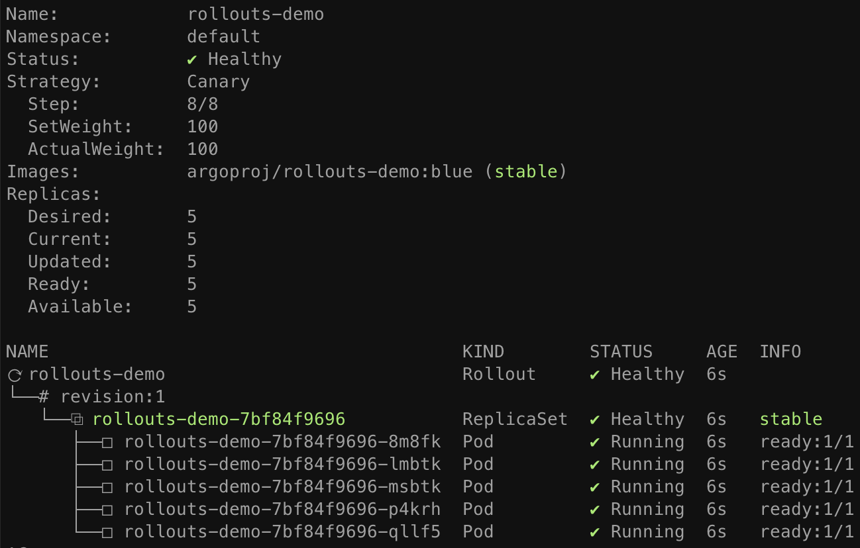Image resolution: width=860 pixels, height=548 pixels.
Task: Click the Running checkmark for pod msbtk
Action: pos(595,487)
